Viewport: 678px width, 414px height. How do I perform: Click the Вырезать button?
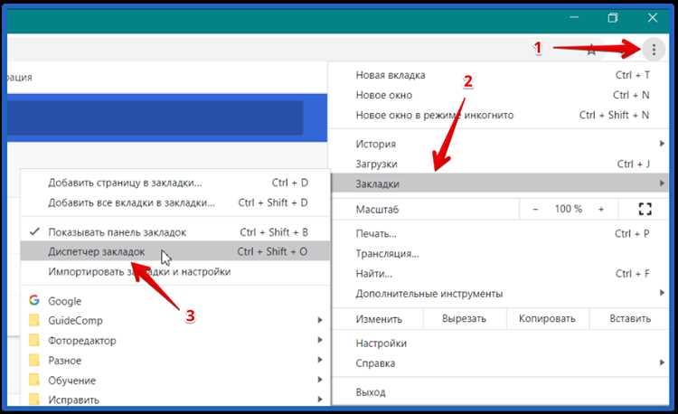tap(464, 318)
